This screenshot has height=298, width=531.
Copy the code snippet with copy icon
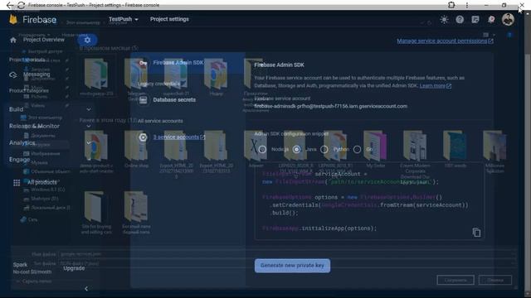coord(476,233)
